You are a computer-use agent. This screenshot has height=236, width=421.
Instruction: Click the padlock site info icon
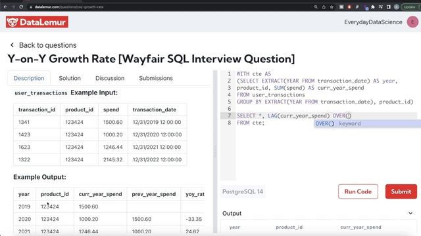(x=31, y=7)
